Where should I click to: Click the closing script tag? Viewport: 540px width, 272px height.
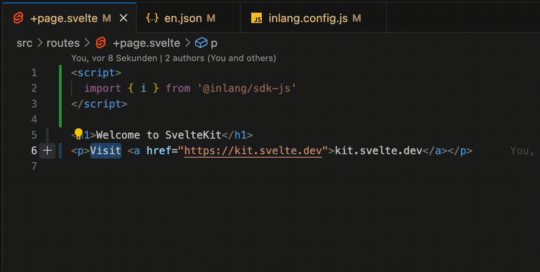click(x=99, y=104)
